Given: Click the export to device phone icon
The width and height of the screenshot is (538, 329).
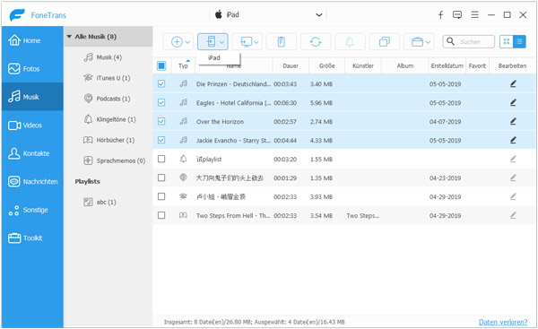Looking at the screenshot, I should [211, 41].
